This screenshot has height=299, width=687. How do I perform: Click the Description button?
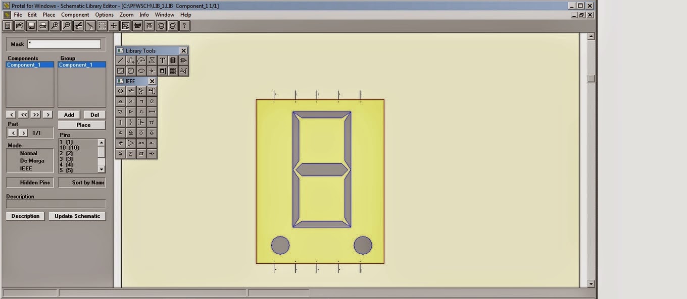pos(25,216)
